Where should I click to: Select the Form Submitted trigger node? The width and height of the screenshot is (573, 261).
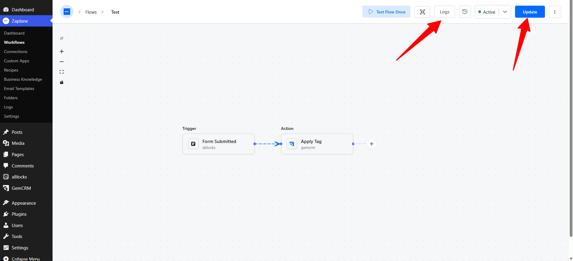pos(219,144)
